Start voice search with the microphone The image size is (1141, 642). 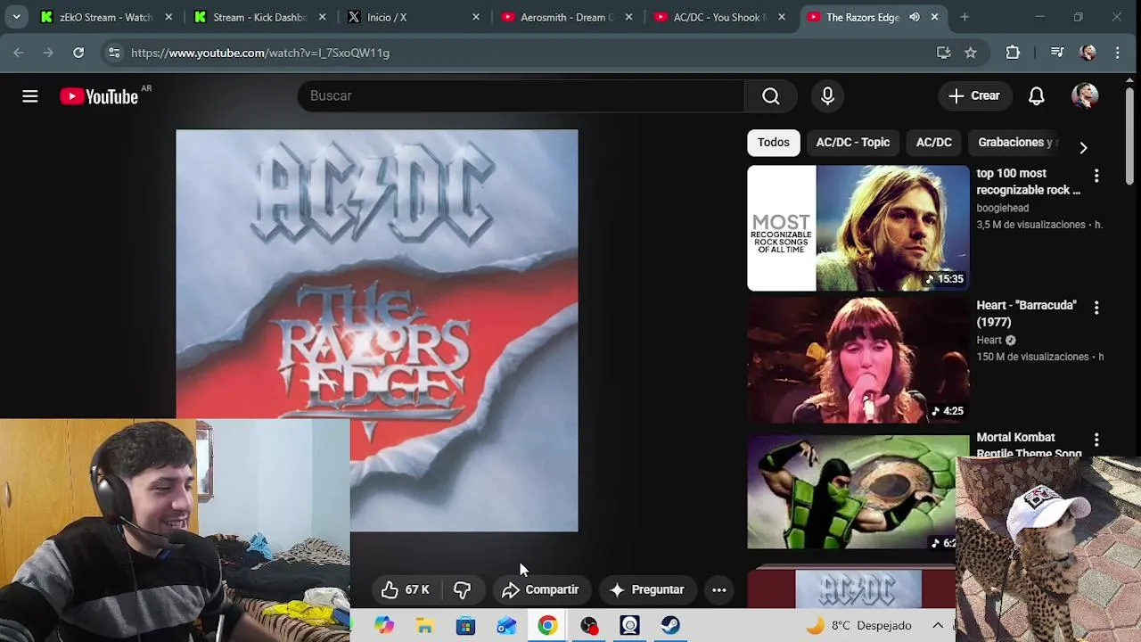pos(827,96)
